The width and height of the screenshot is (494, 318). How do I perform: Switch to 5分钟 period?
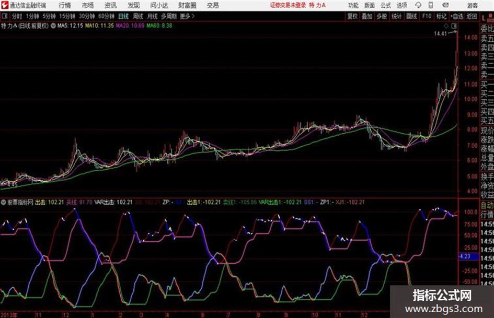pos(49,16)
